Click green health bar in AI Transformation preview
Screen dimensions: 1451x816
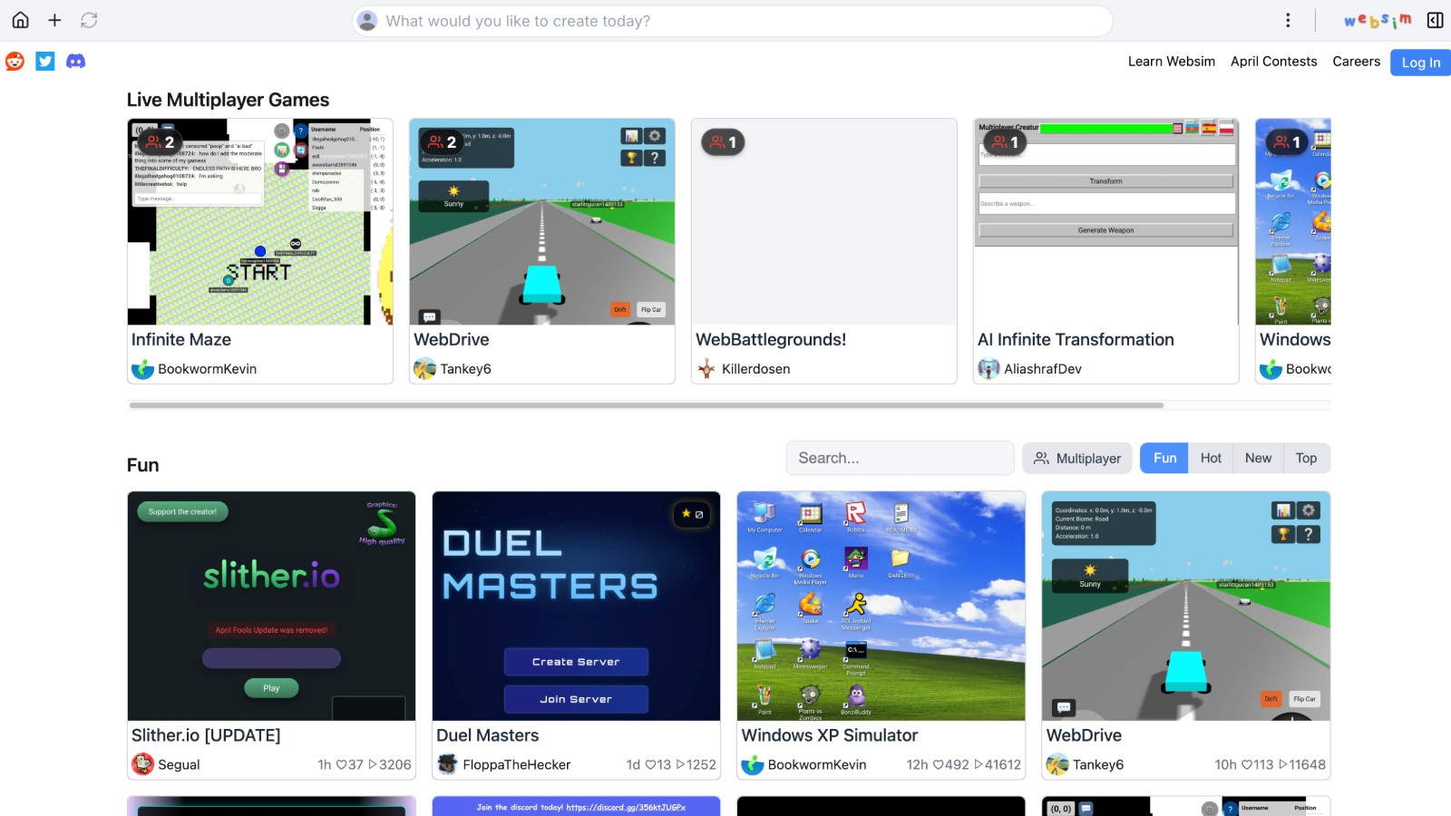coord(1106,129)
